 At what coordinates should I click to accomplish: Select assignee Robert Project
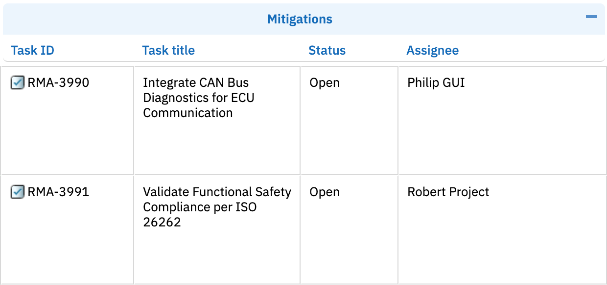(x=448, y=192)
